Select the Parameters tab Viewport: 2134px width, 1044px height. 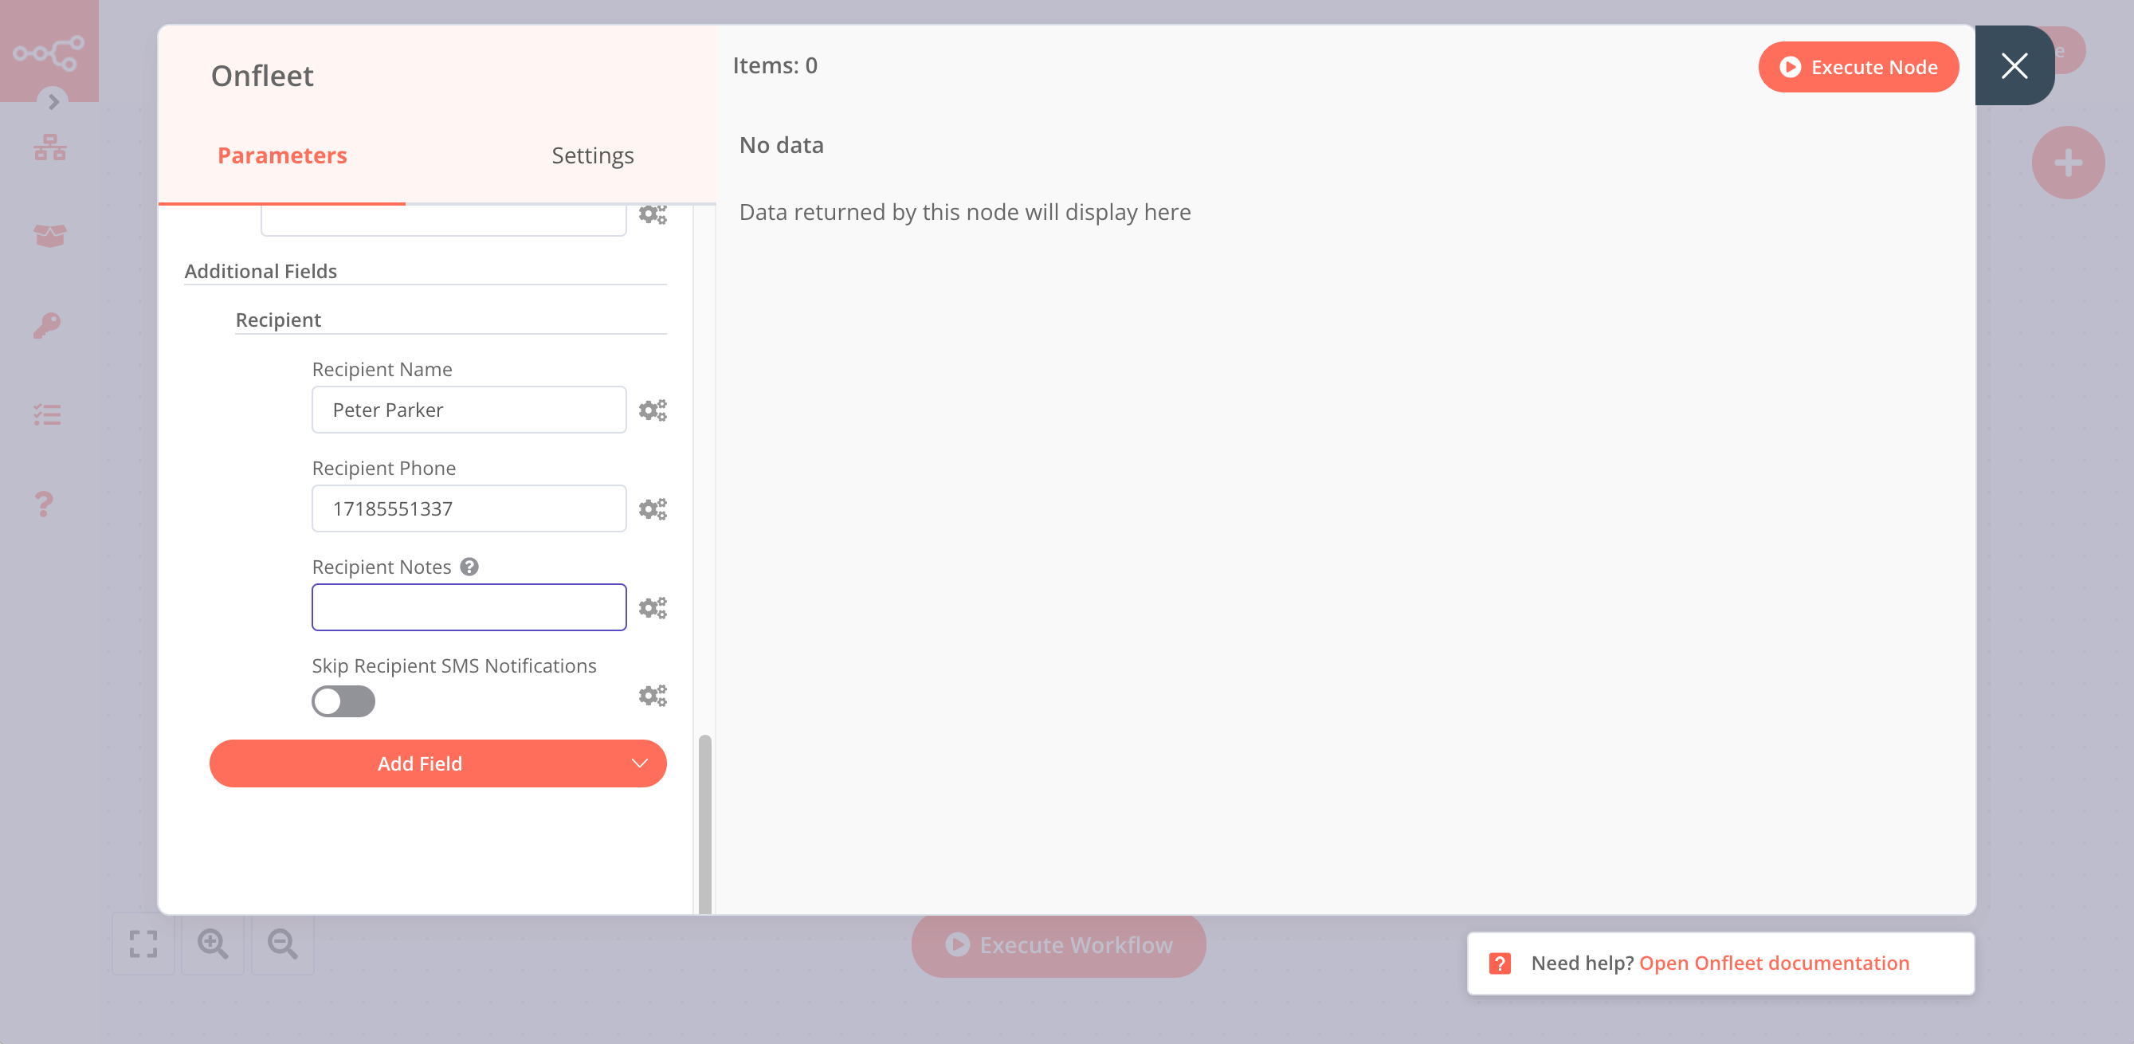[x=281, y=155]
